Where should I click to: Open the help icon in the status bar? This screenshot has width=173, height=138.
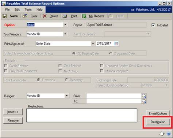click(169, 134)
